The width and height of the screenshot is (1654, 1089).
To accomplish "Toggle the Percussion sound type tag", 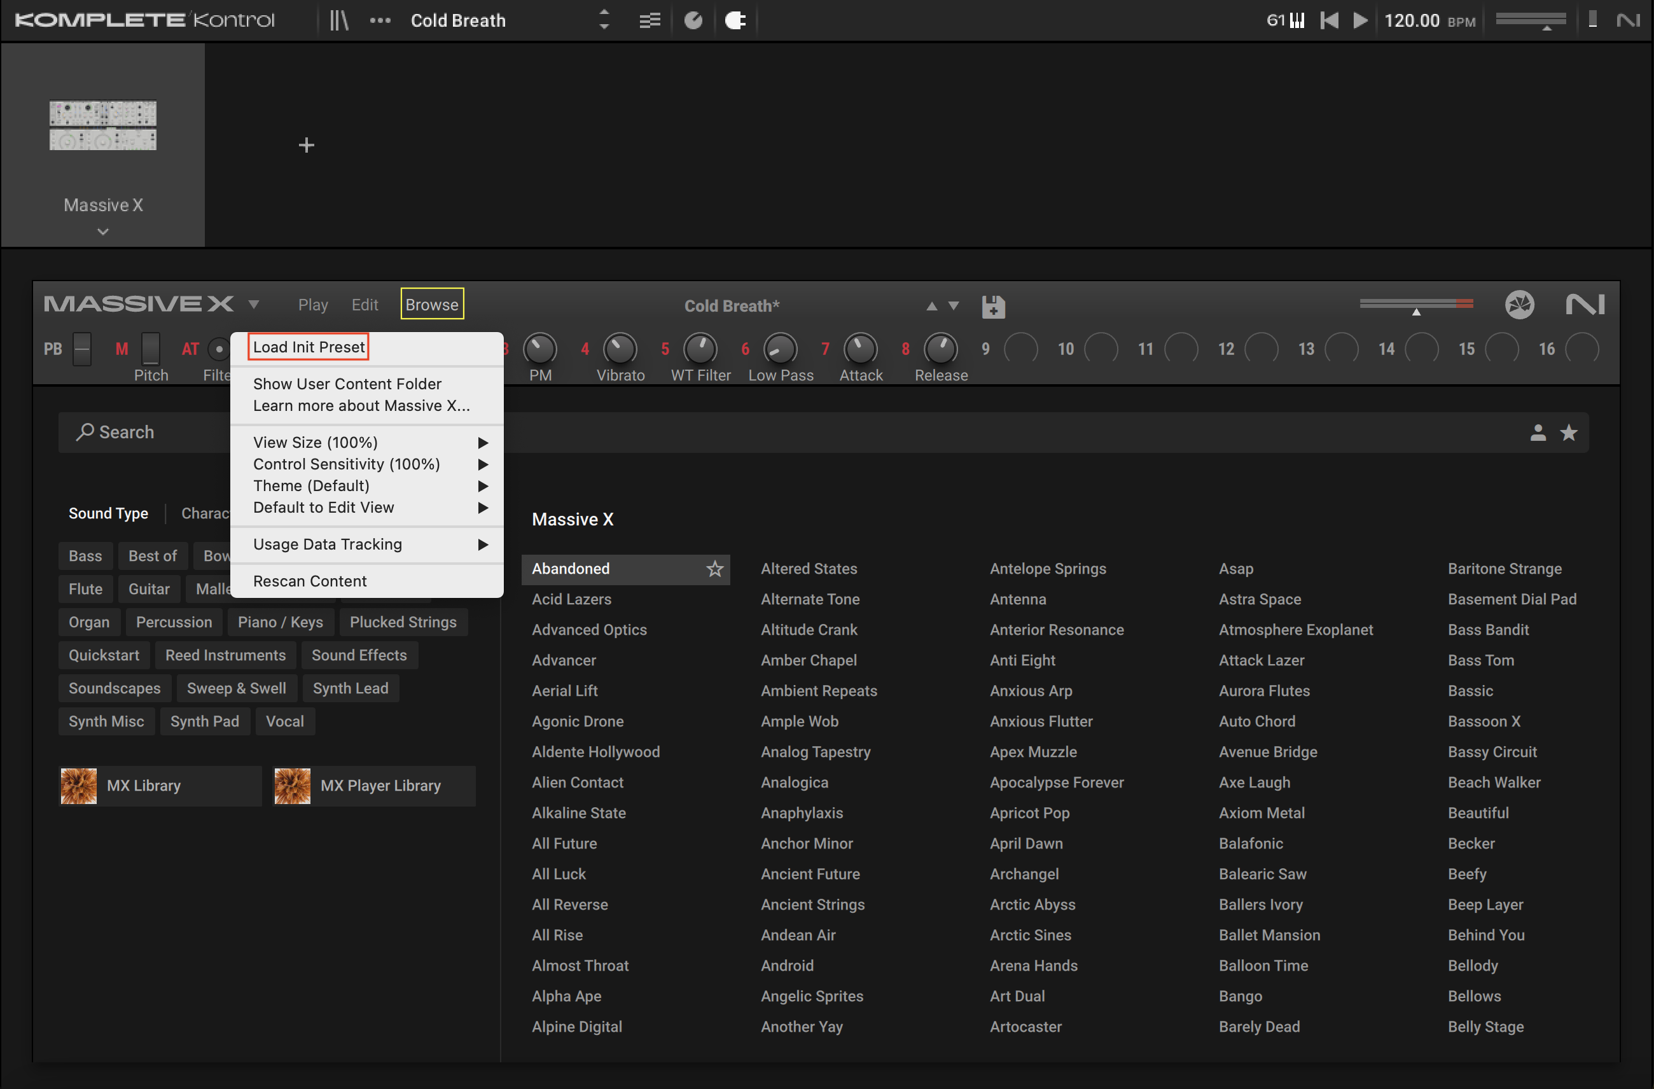I will [174, 621].
